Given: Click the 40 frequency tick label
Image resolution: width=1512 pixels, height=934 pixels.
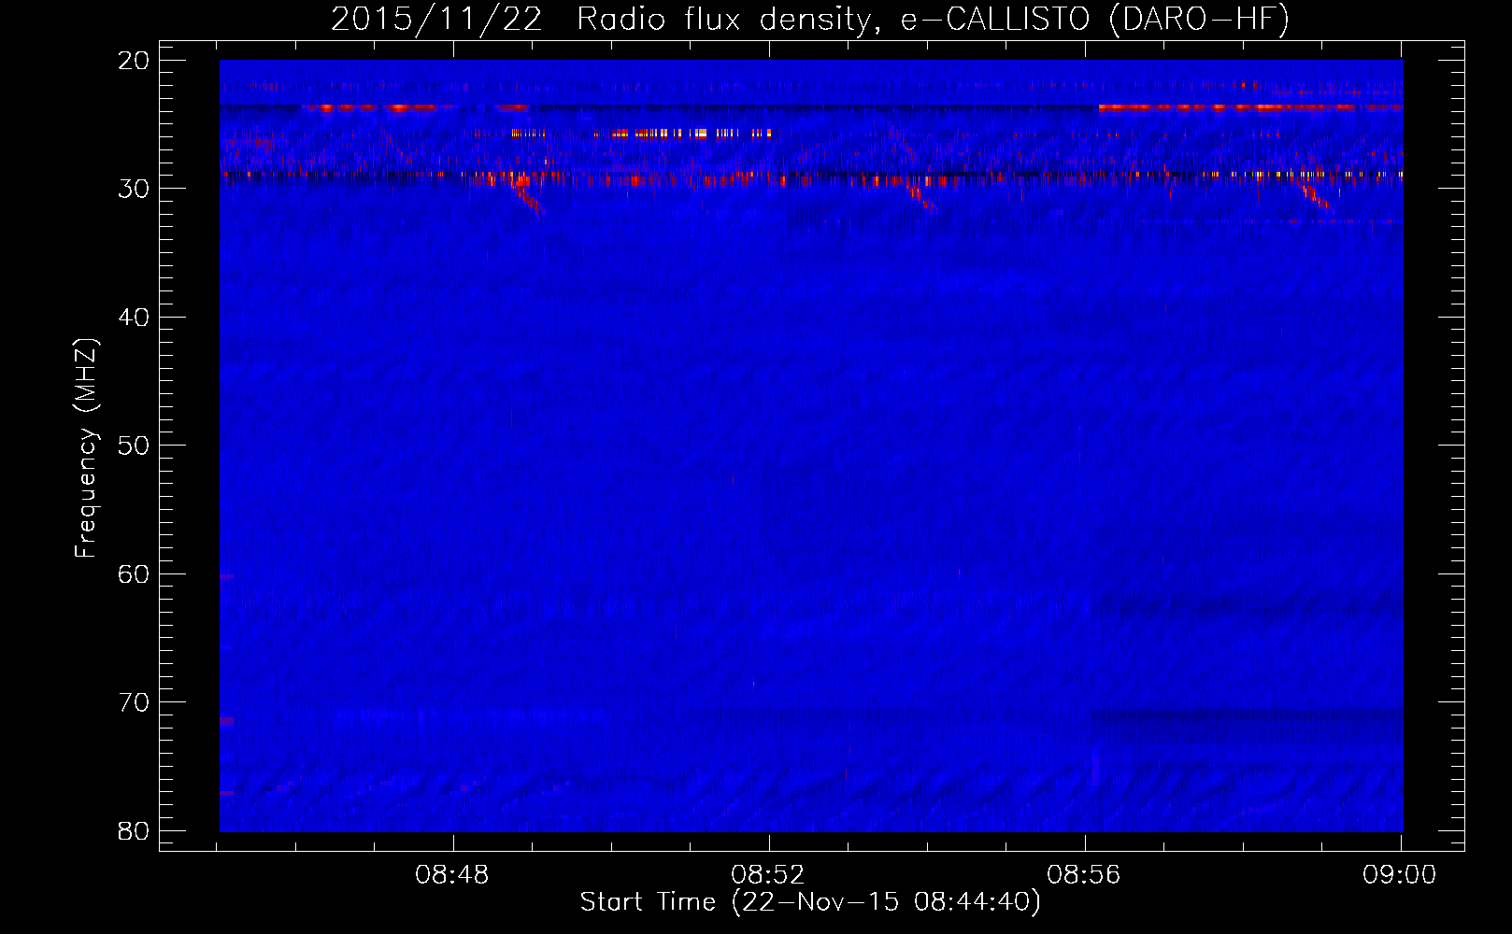Looking at the screenshot, I should (134, 318).
